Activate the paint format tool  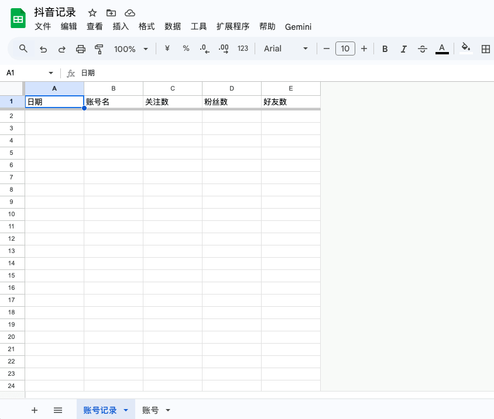coord(99,49)
